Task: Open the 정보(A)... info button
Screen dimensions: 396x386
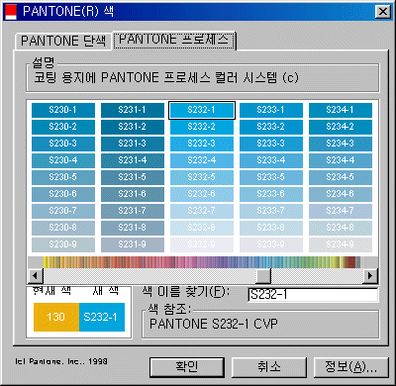Action: pos(350,367)
